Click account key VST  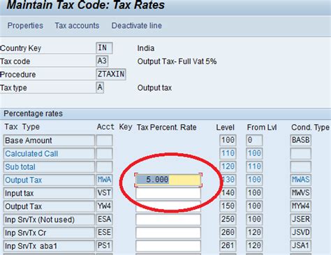pyautogui.click(x=104, y=193)
